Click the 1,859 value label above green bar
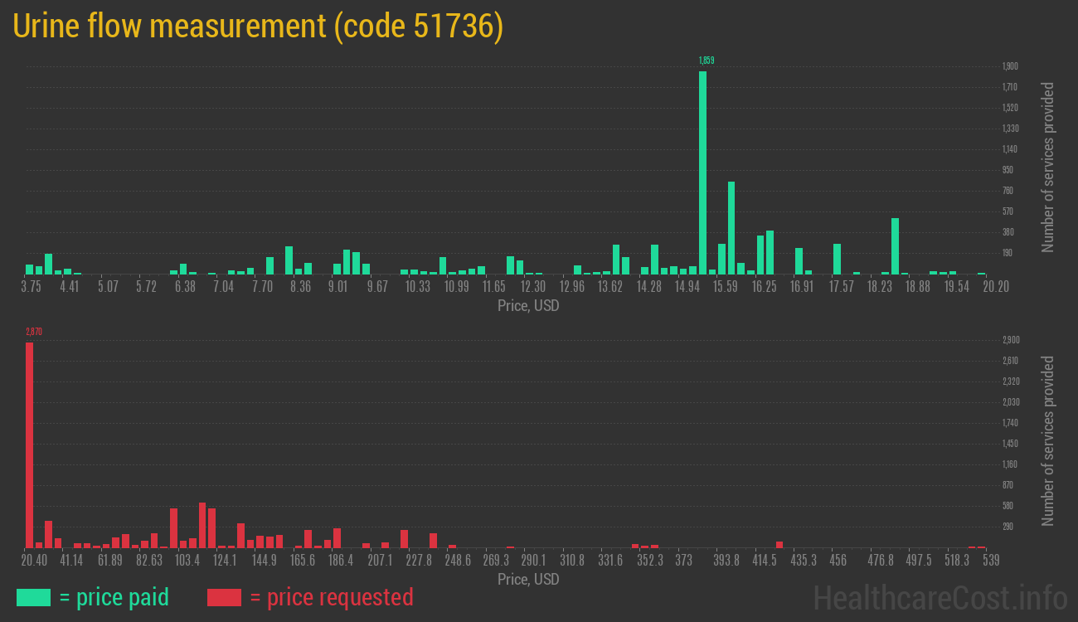 coord(706,61)
